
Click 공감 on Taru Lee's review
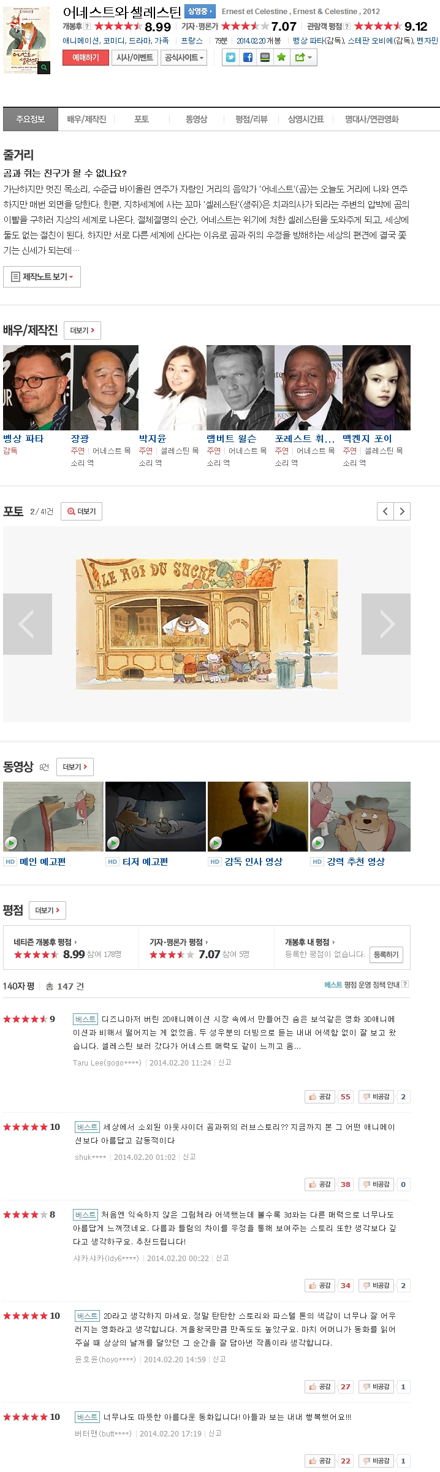(x=320, y=1097)
